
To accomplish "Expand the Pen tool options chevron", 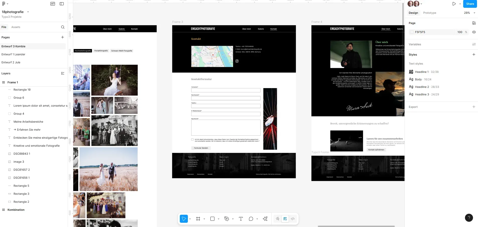I will point(233,219).
